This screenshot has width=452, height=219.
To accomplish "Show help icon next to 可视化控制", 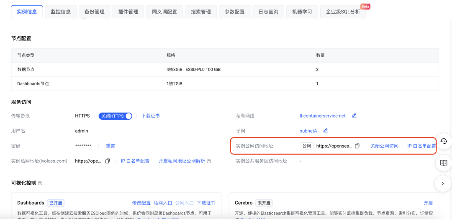I will tap(40, 183).
